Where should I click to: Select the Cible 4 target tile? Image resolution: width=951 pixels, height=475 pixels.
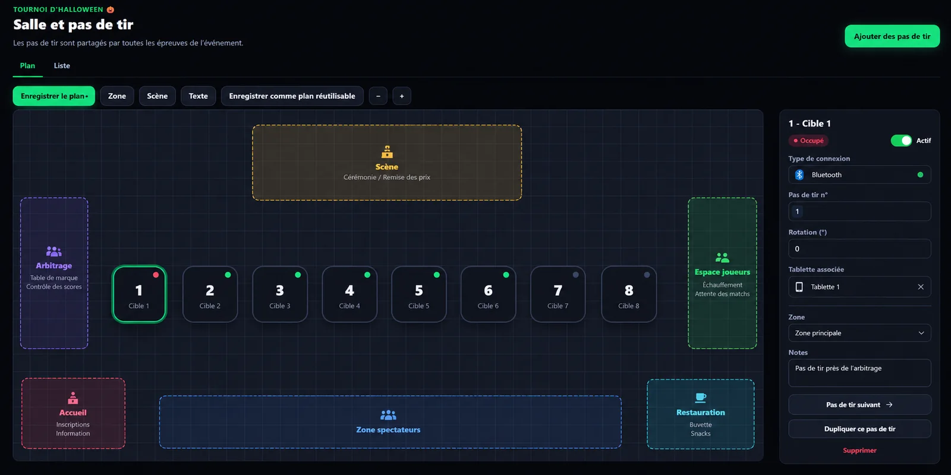349,294
